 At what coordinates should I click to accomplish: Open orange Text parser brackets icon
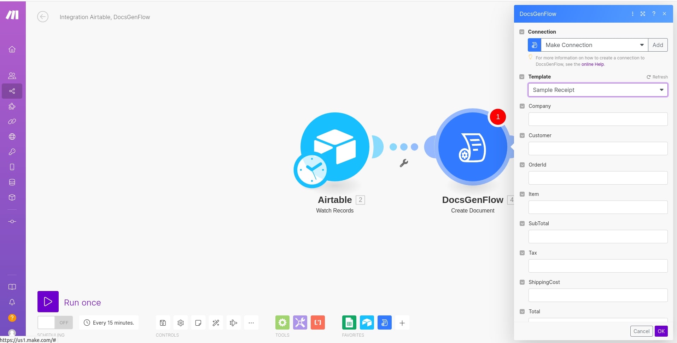[x=318, y=322]
